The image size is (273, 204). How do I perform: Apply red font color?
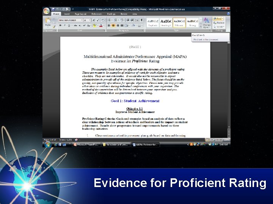click(x=101, y=26)
